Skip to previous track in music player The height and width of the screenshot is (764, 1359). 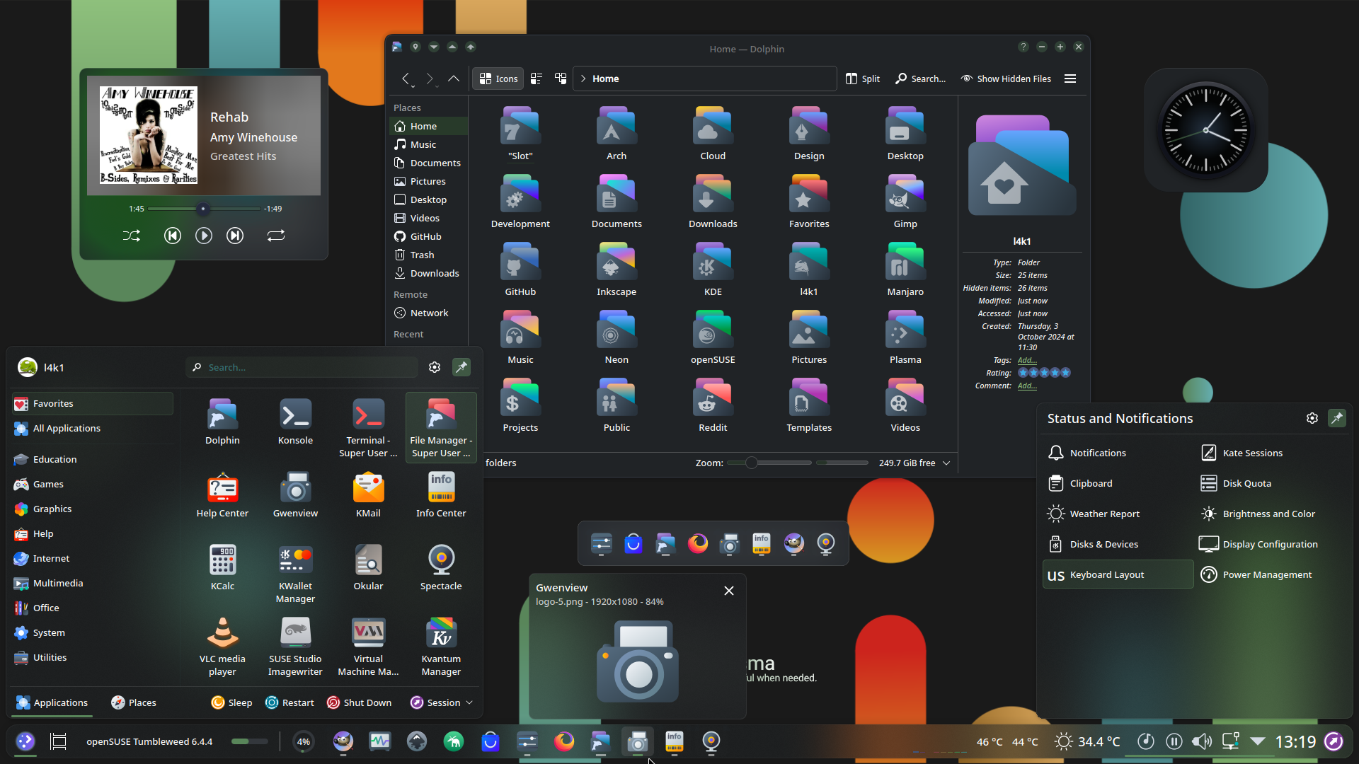click(x=172, y=236)
